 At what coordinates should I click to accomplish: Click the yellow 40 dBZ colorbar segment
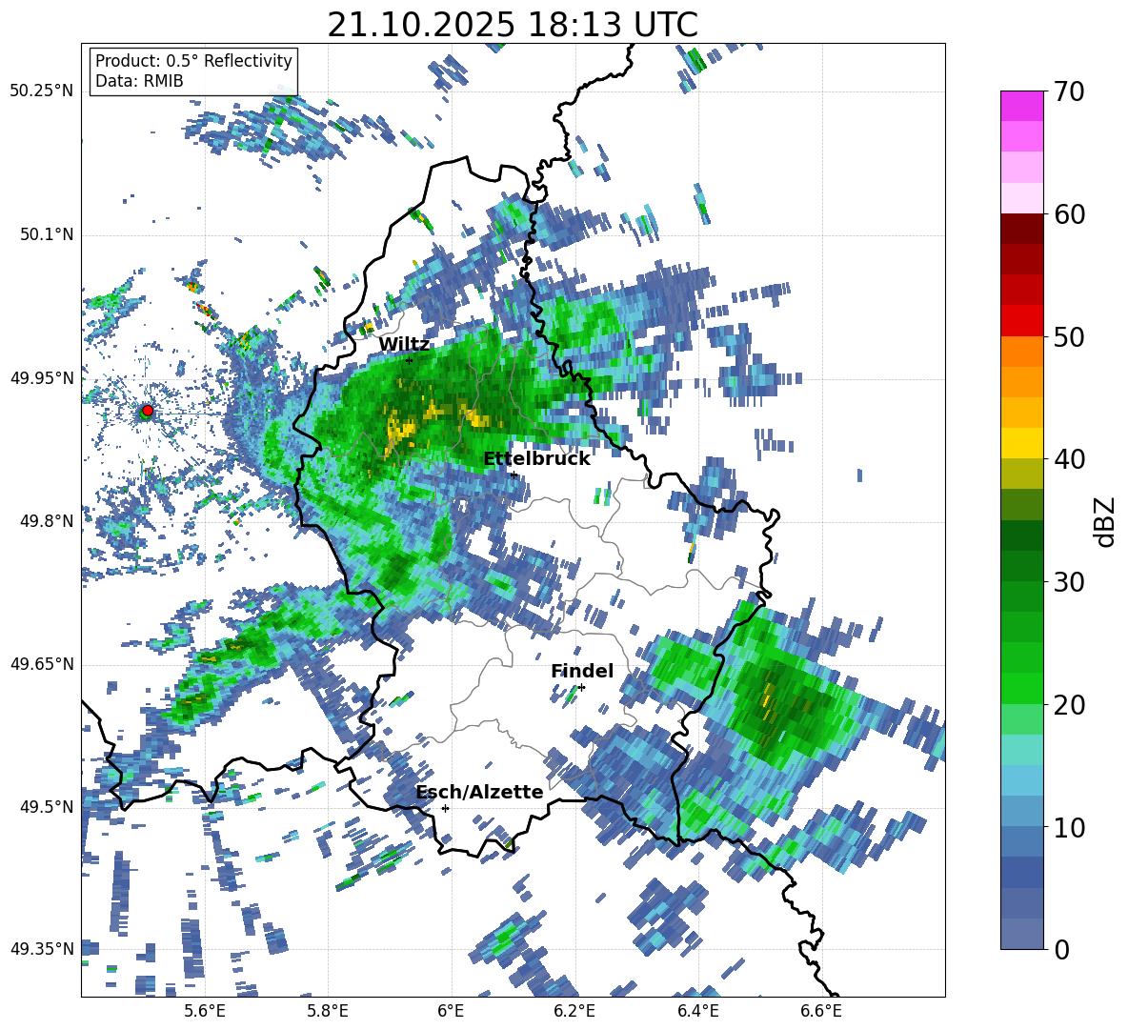pos(1021,443)
